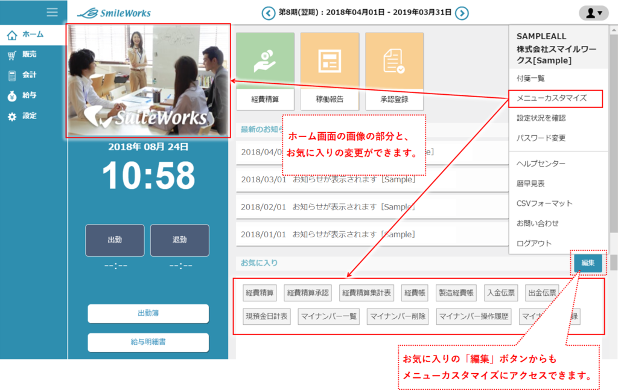Click the SmileWorks logo

click(x=114, y=13)
